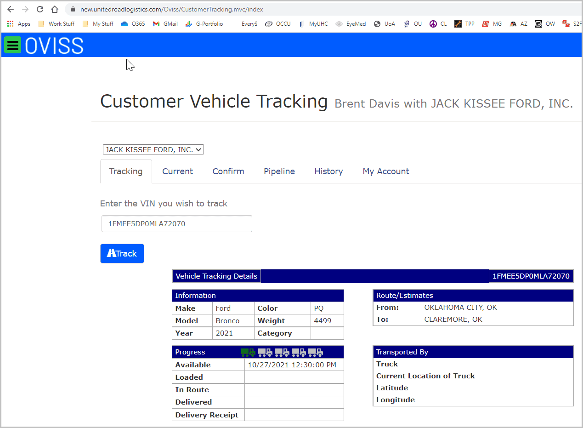Open the History tab
The image size is (583, 428).
click(x=328, y=171)
